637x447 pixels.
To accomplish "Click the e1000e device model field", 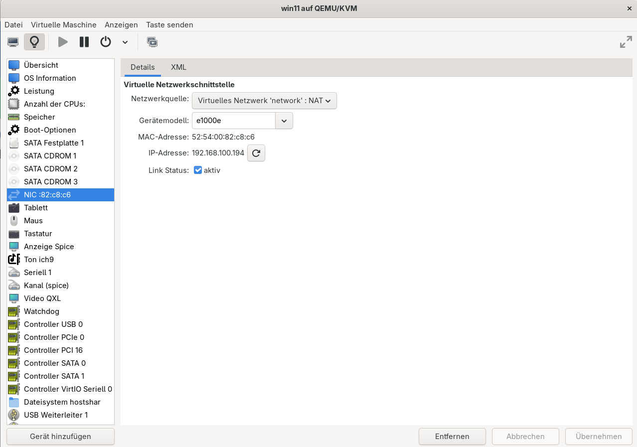I will pos(233,121).
